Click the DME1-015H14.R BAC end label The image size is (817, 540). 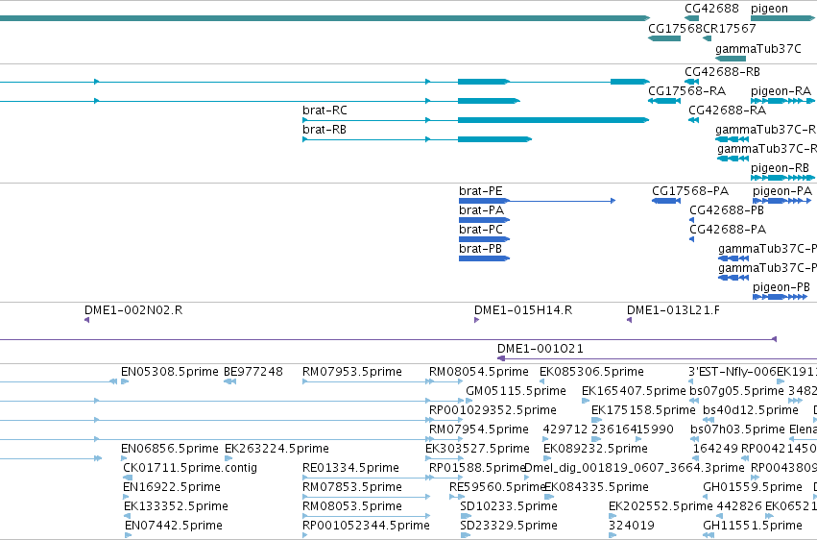point(523,310)
